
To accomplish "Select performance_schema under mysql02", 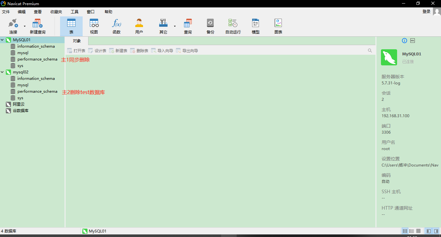I will [37, 91].
